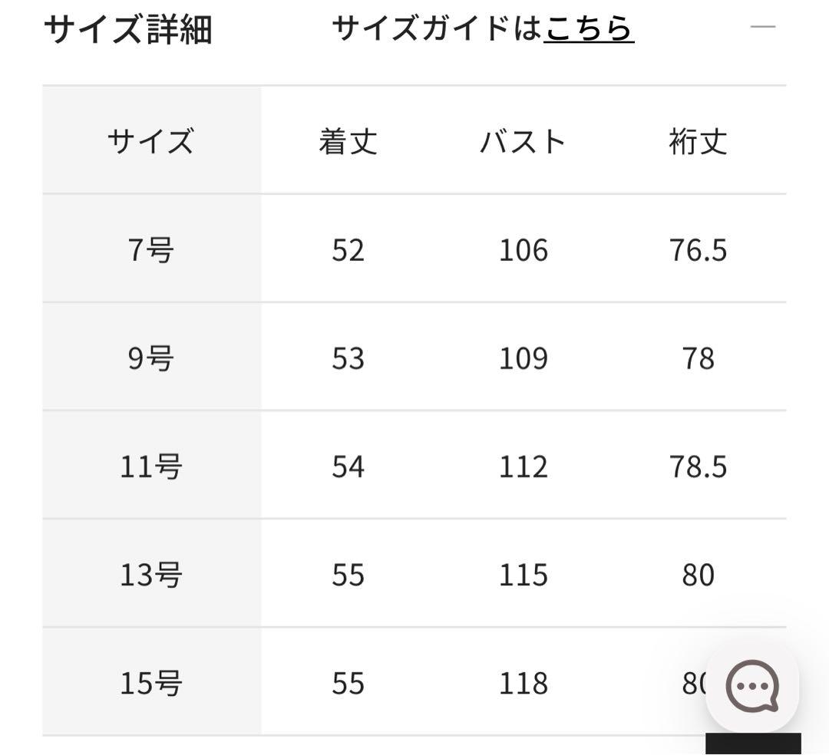Click the 13号 size row label
Screen dimensions: 829x755
pos(150,575)
